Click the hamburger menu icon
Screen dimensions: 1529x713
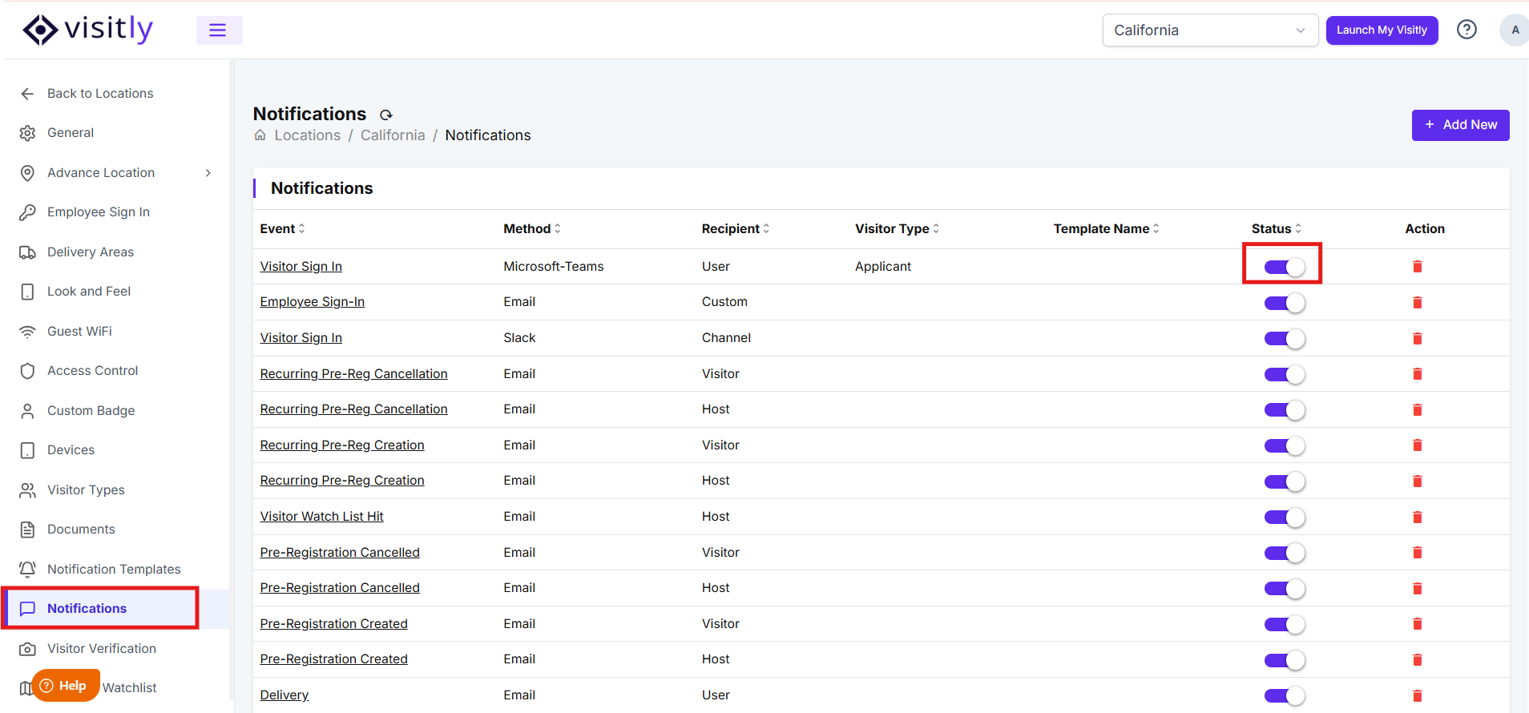pos(219,30)
